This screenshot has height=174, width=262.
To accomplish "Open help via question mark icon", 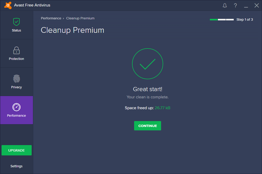I will pyautogui.click(x=235, y=5).
